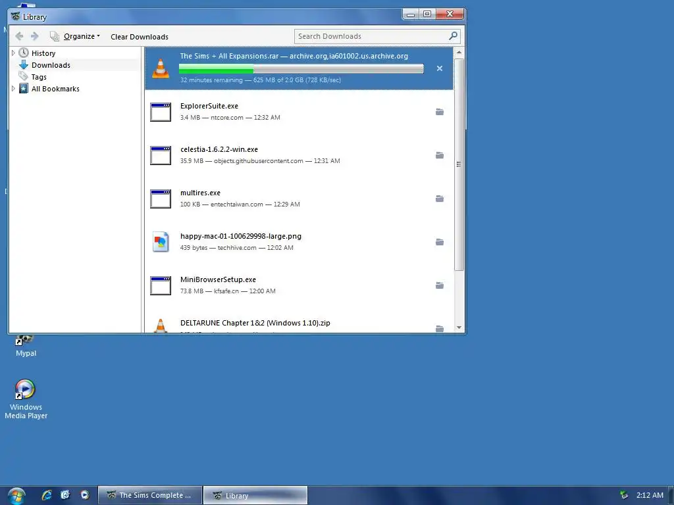Image resolution: width=674 pixels, height=505 pixels.
Task: Click the Windows Media Player quick launch icon
Action: (x=85, y=495)
